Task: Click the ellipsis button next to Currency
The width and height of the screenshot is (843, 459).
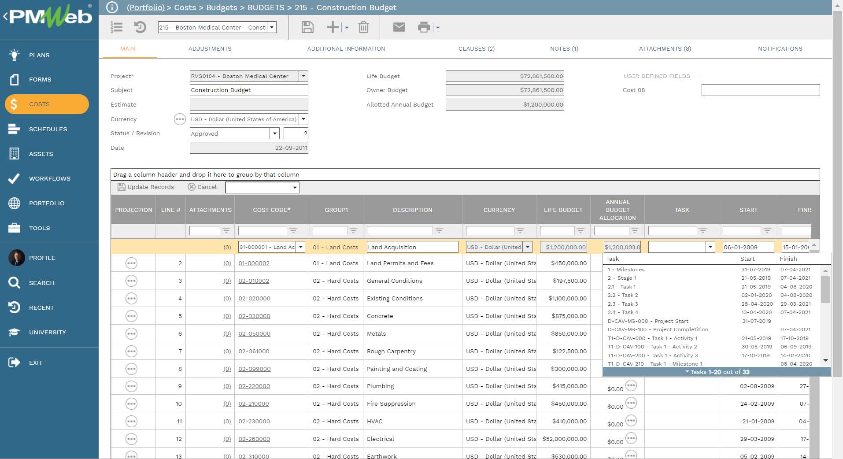Action: tap(180, 119)
